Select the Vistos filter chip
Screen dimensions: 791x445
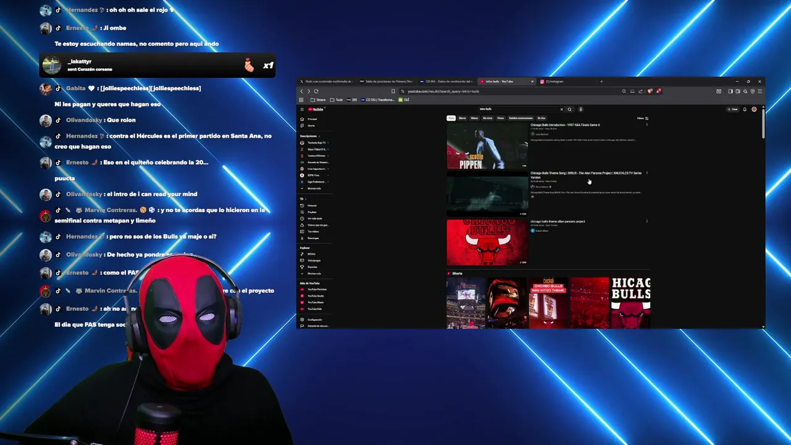pos(501,118)
